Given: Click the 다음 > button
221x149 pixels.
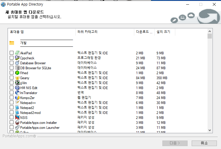Looking at the screenshot, I should [175, 143].
